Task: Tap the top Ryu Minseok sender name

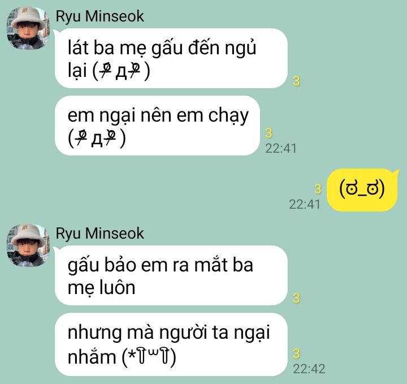Action: click(x=99, y=16)
